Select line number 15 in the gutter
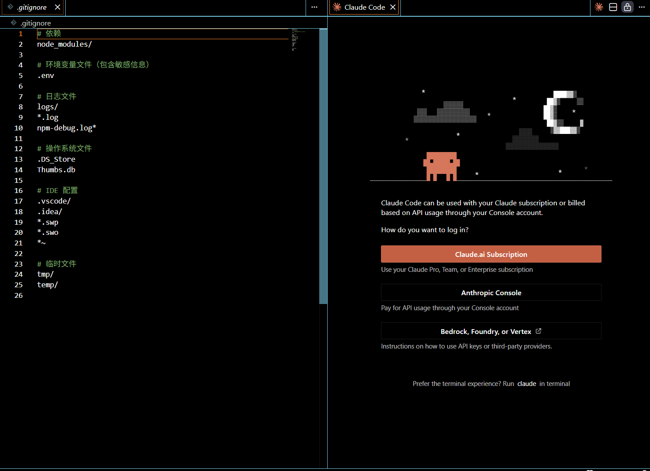 coord(19,181)
